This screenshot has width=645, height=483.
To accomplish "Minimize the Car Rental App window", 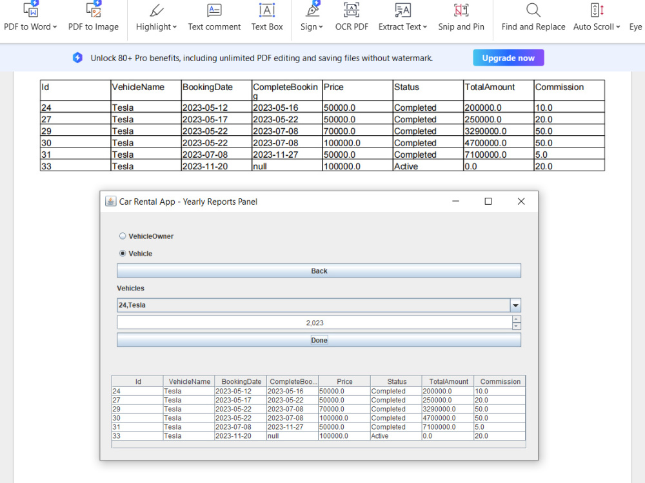I will (456, 201).
